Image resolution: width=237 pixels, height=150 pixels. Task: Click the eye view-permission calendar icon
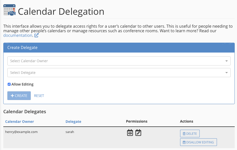pyautogui.click(x=130, y=132)
